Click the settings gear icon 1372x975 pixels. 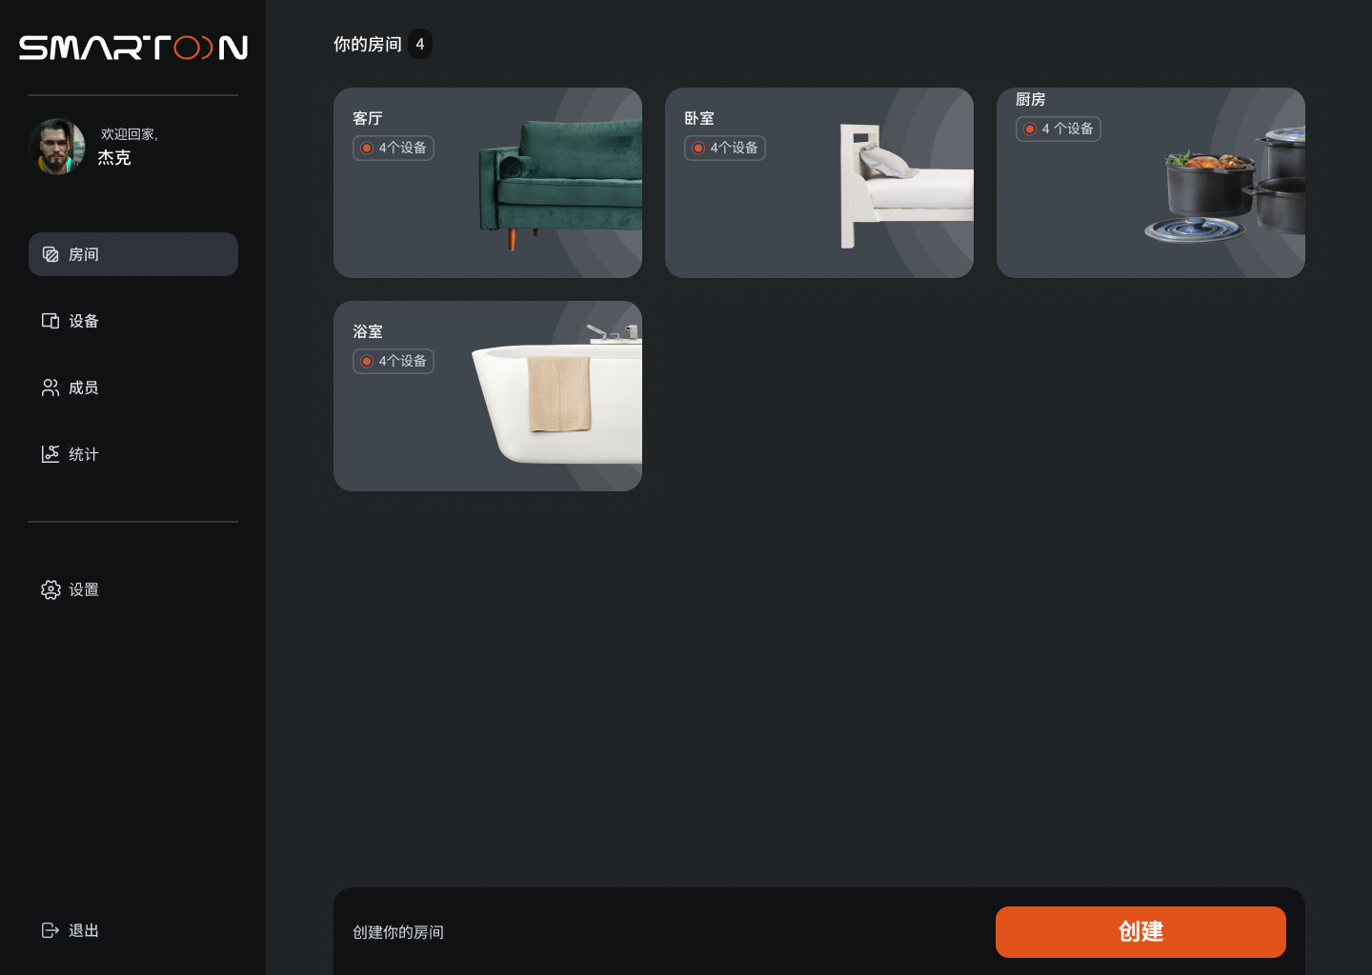tap(50, 589)
